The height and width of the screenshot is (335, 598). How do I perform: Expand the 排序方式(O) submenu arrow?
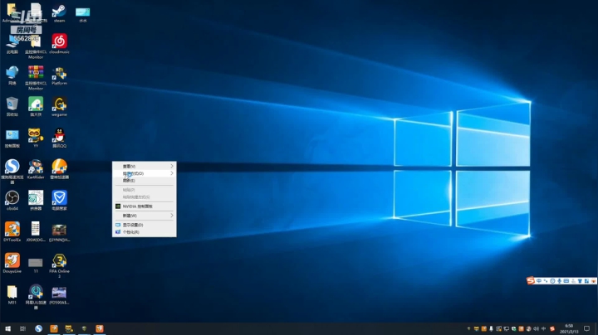tap(172, 173)
